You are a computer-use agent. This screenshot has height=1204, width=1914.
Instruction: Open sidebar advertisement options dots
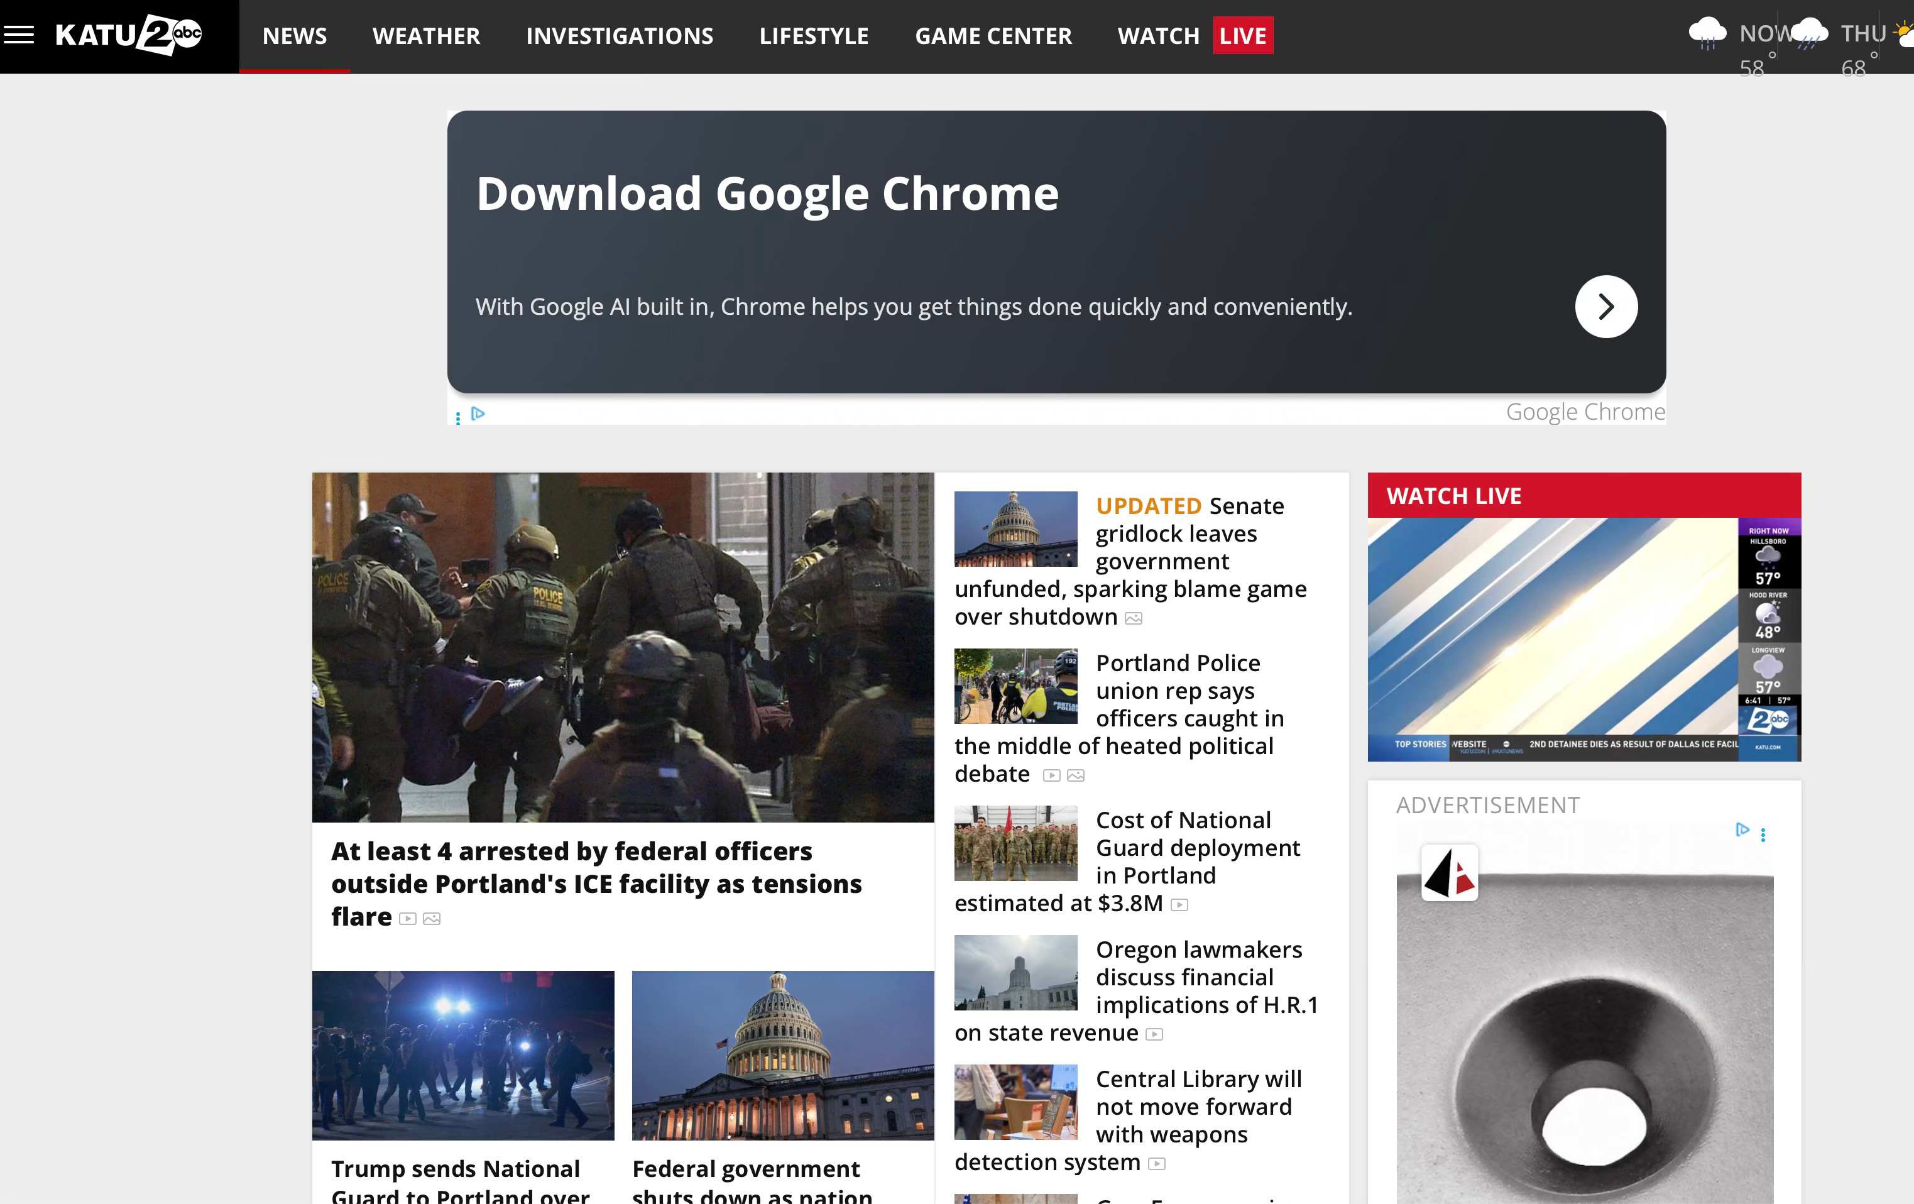(1763, 835)
